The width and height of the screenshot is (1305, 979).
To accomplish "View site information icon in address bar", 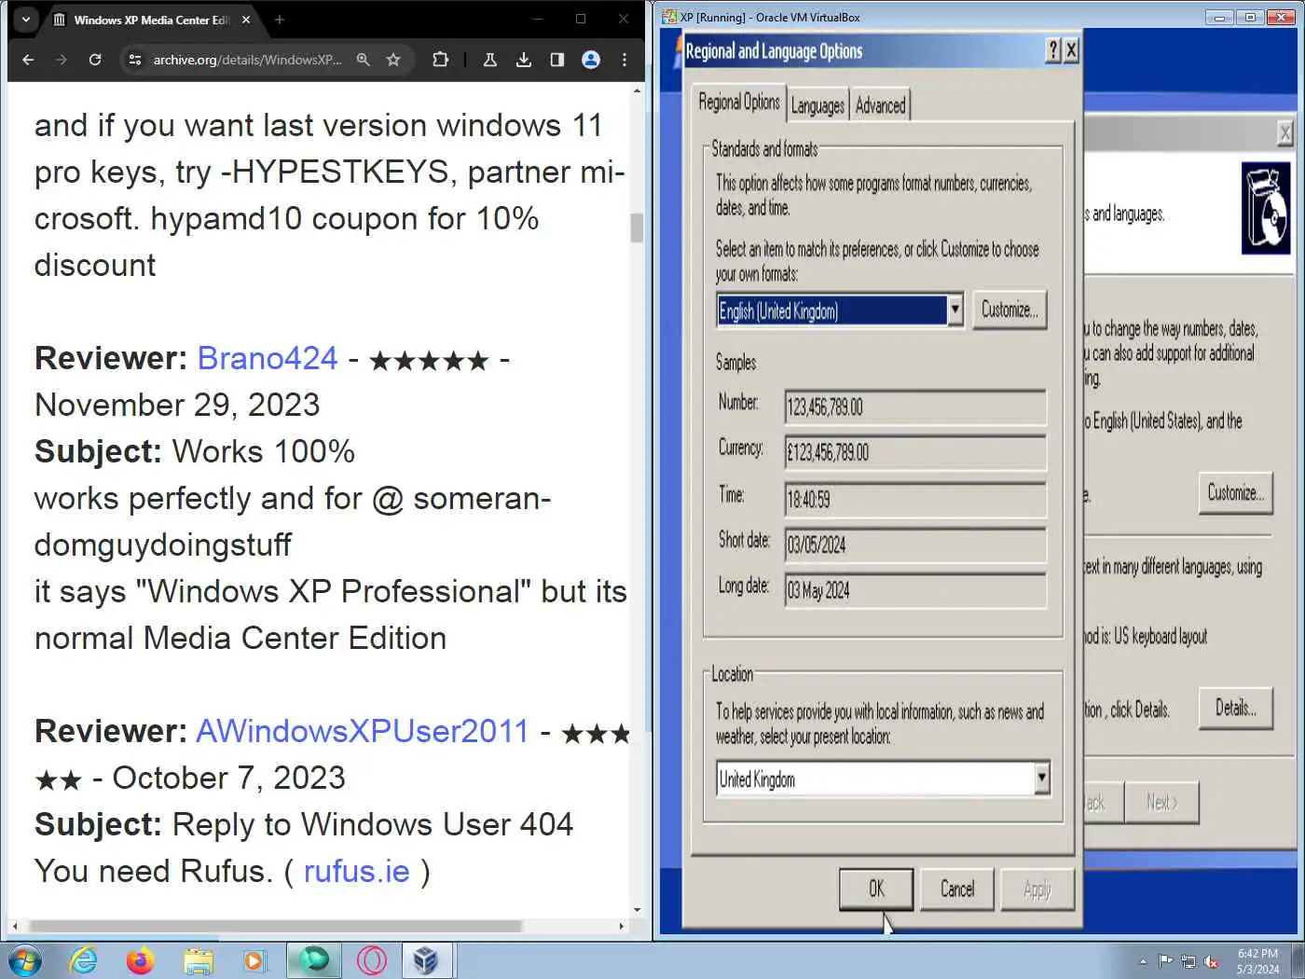I will point(135,60).
